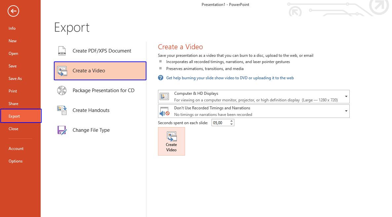Go to the Account section
The width and height of the screenshot is (392, 217).
[x=16, y=148]
